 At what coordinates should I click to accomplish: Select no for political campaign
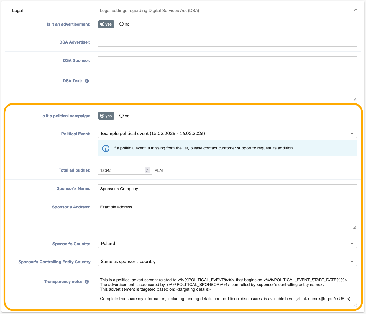pos(124,116)
